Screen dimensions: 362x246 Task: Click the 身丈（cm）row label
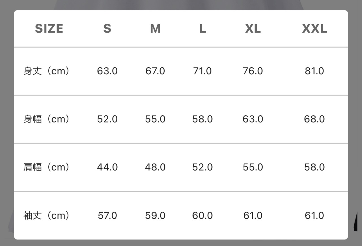(46, 71)
